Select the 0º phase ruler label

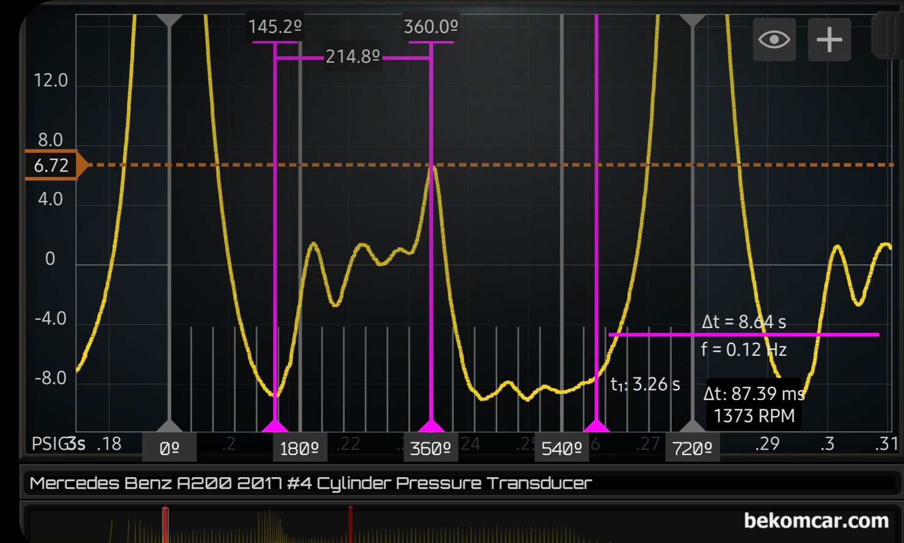(169, 449)
